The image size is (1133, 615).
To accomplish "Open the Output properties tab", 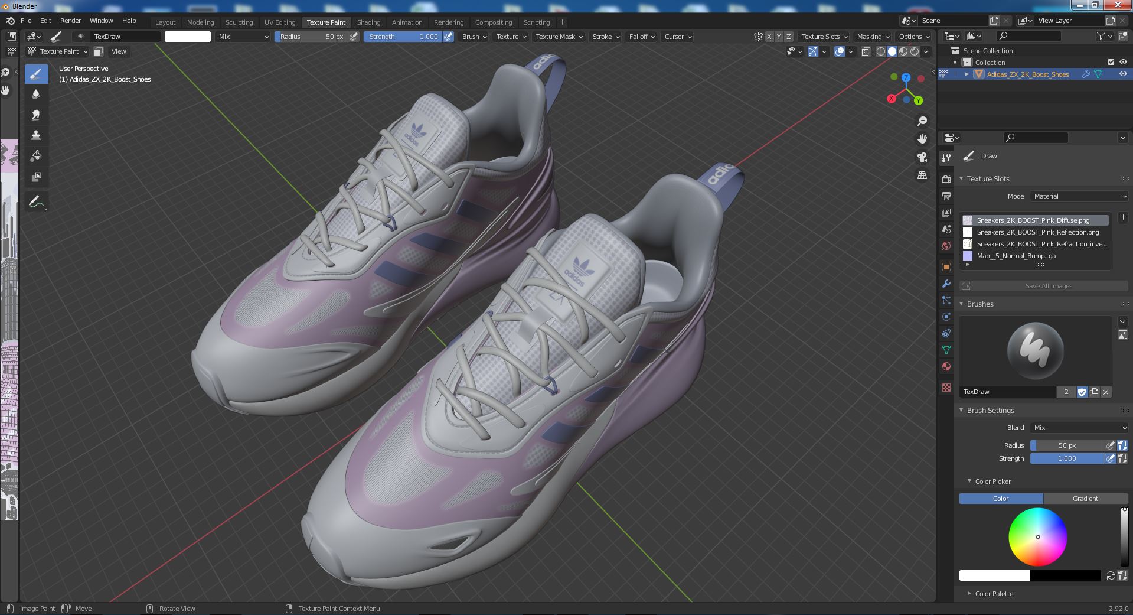I will click(946, 196).
